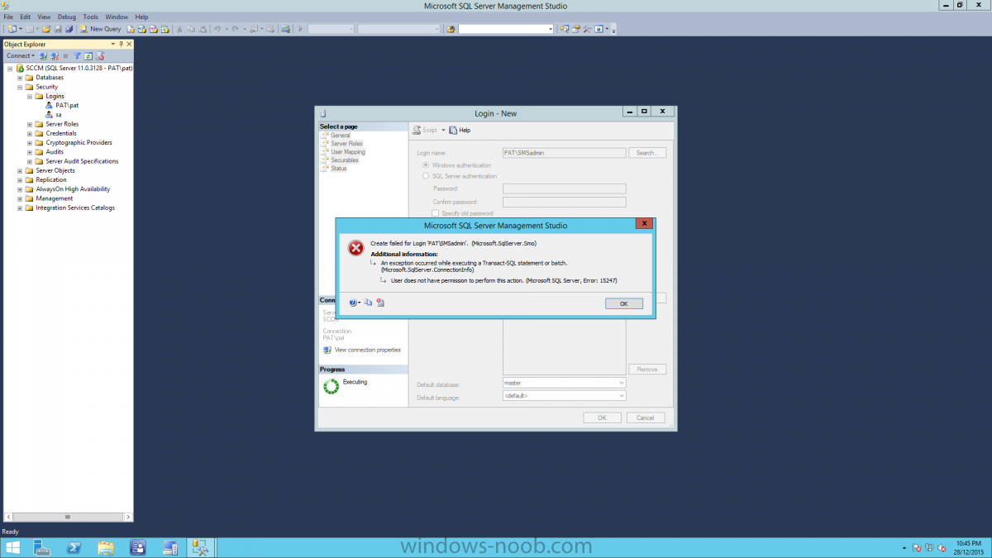Viewport: 992px width, 558px height.
Task: Click Disconnect icon in Object Explorer
Action: click(x=55, y=56)
